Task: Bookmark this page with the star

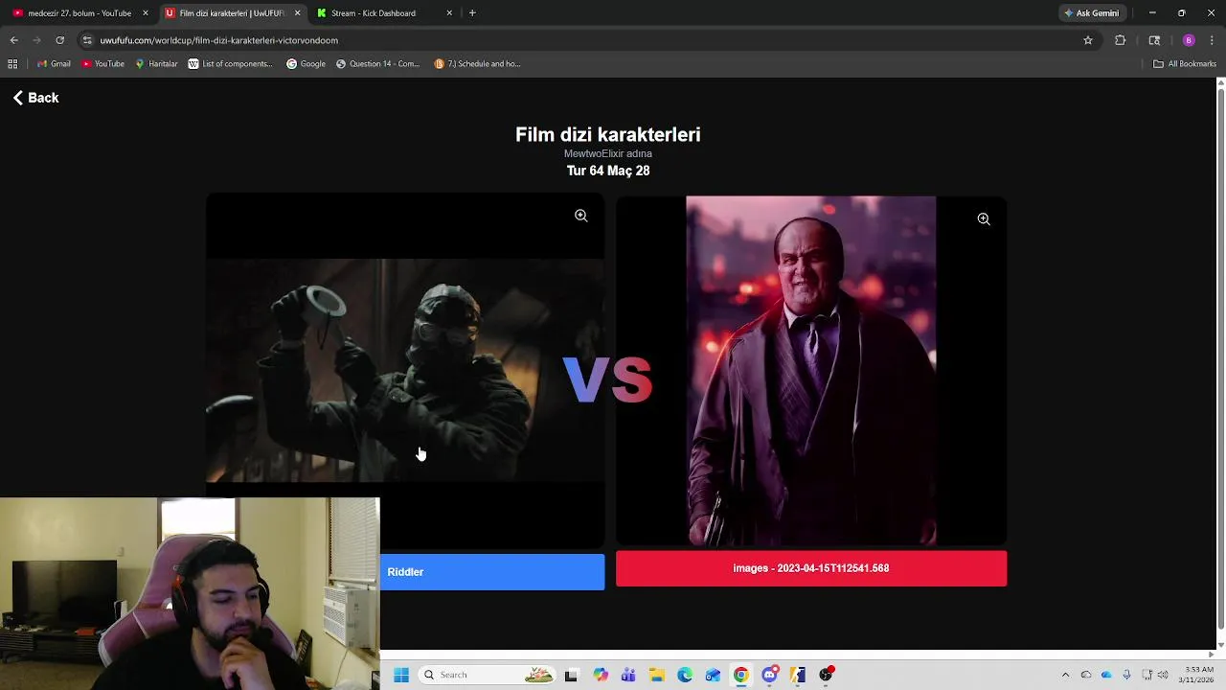Action: (x=1088, y=40)
